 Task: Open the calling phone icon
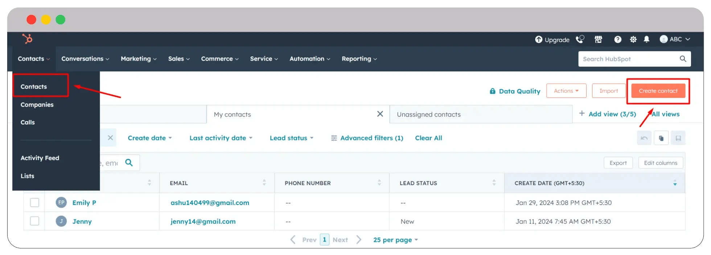coord(580,39)
